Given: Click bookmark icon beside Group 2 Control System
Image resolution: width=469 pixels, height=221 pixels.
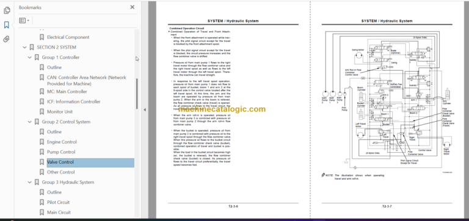Looking at the screenshot, I should tap(37, 122).
